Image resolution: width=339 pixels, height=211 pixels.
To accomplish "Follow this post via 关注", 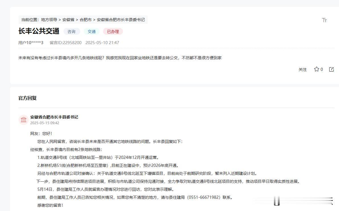I will 303,69.
